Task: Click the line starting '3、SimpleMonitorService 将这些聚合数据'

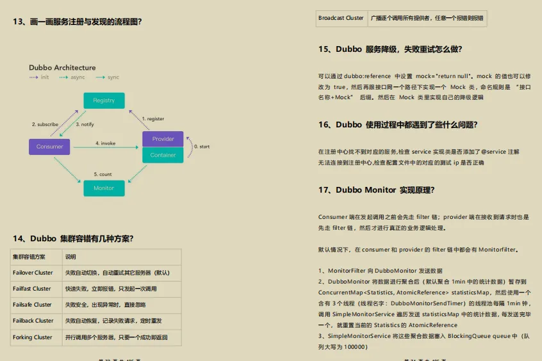Action: 423,336
